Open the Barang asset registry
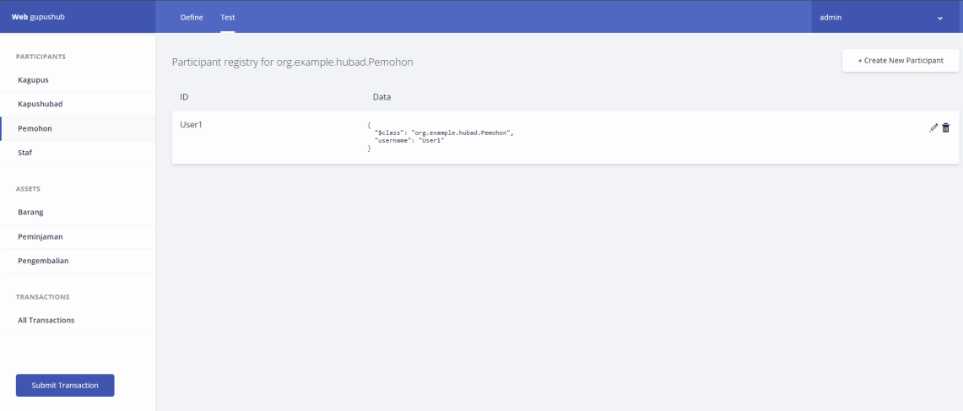963x411 pixels. click(x=30, y=213)
